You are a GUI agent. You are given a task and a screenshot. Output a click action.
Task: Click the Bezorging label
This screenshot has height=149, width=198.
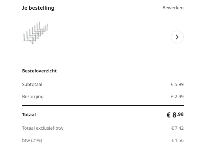(x=33, y=97)
